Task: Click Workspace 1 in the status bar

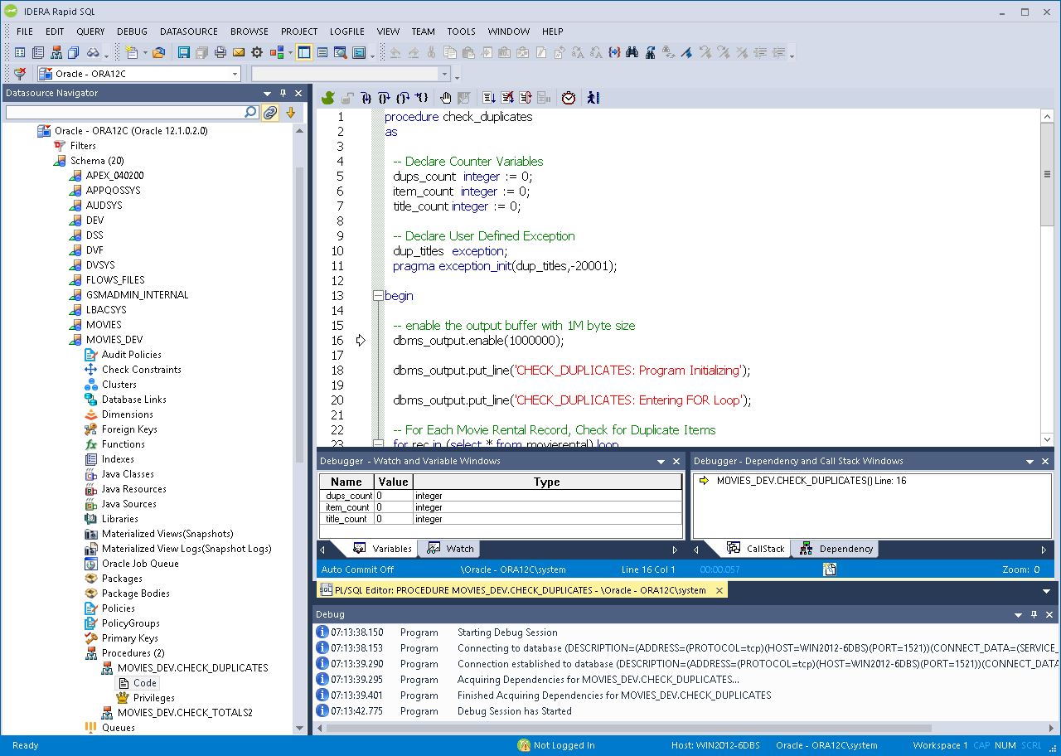Action: 940,745
